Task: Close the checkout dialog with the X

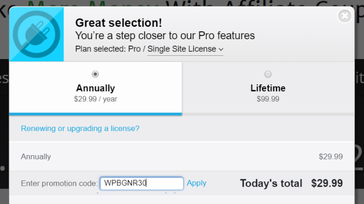Action: 345,16
